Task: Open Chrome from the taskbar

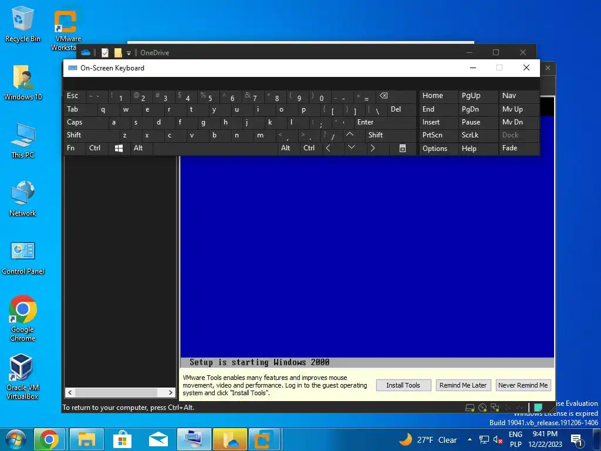Action: [x=49, y=439]
